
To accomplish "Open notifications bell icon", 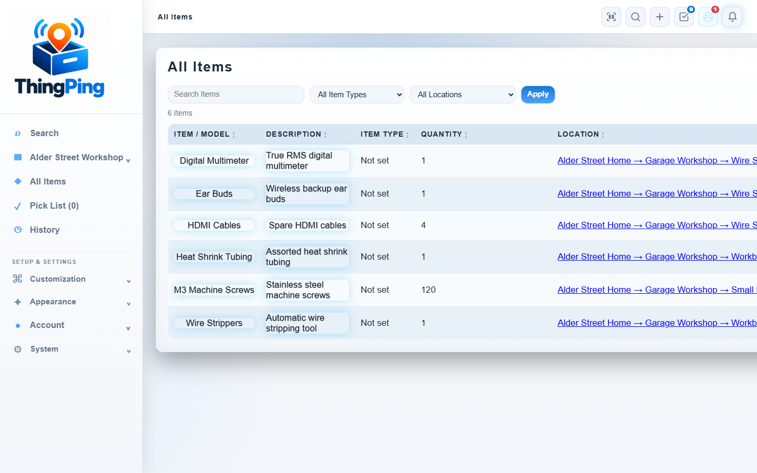I will [x=732, y=17].
